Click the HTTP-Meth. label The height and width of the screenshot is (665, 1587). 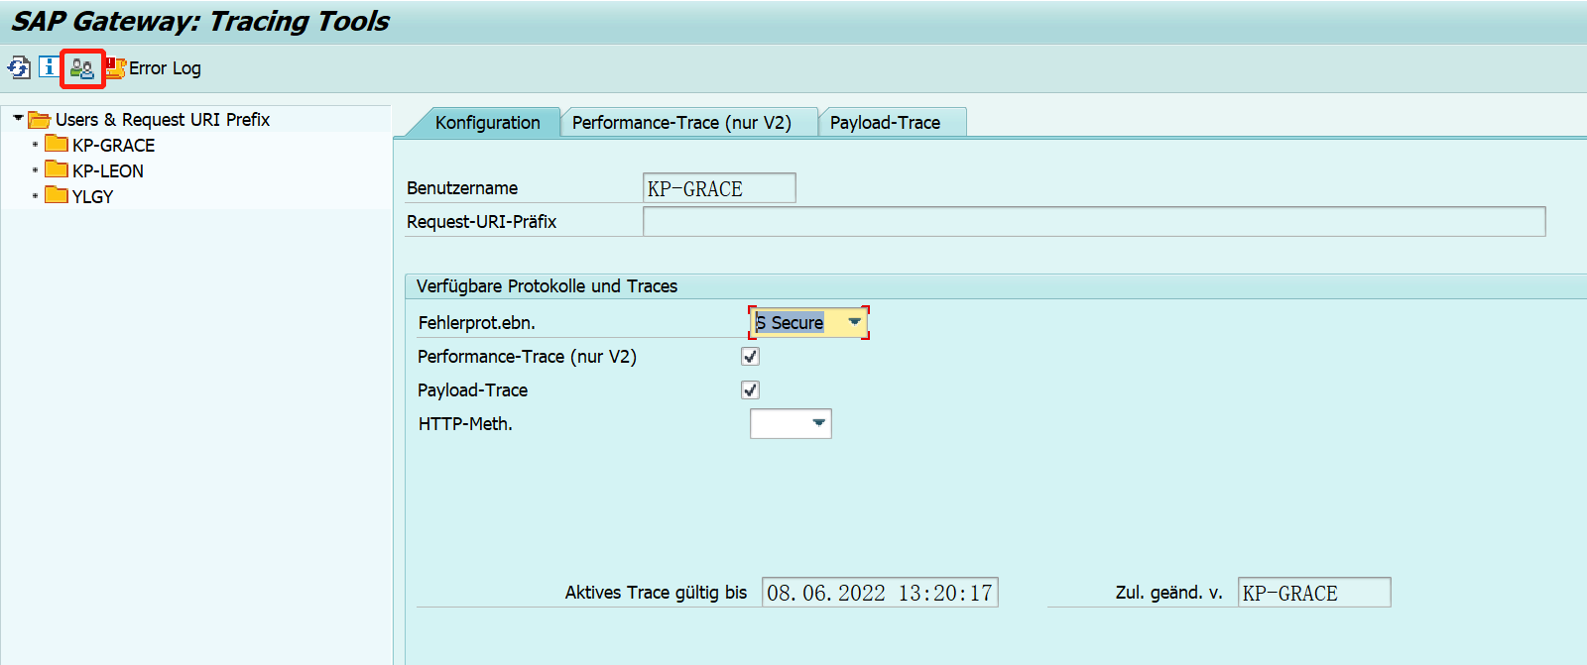tap(465, 424)
